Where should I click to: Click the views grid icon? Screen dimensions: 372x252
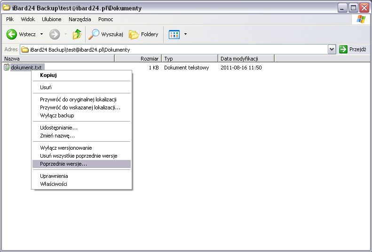[174, 34]
